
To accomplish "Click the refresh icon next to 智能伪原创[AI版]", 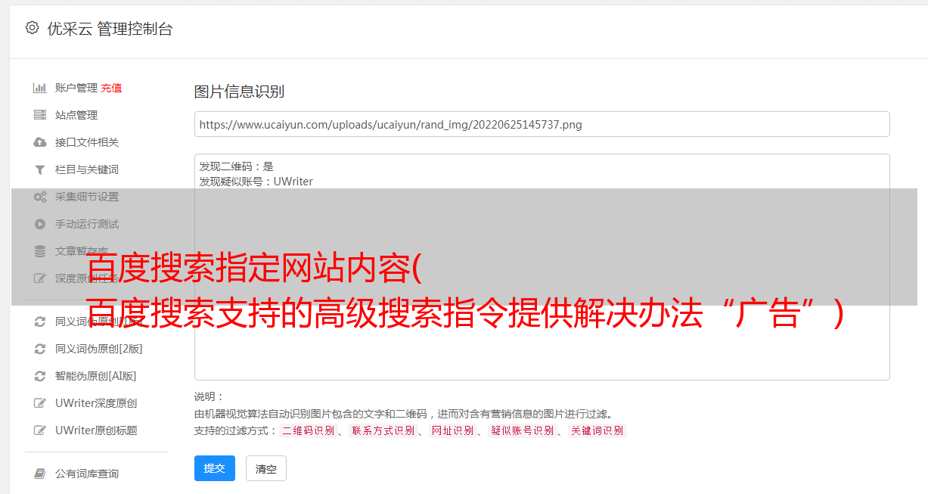I will 40,376.
